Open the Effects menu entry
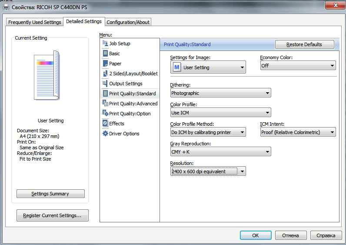 pyautogui.click(x=130, y=123)
